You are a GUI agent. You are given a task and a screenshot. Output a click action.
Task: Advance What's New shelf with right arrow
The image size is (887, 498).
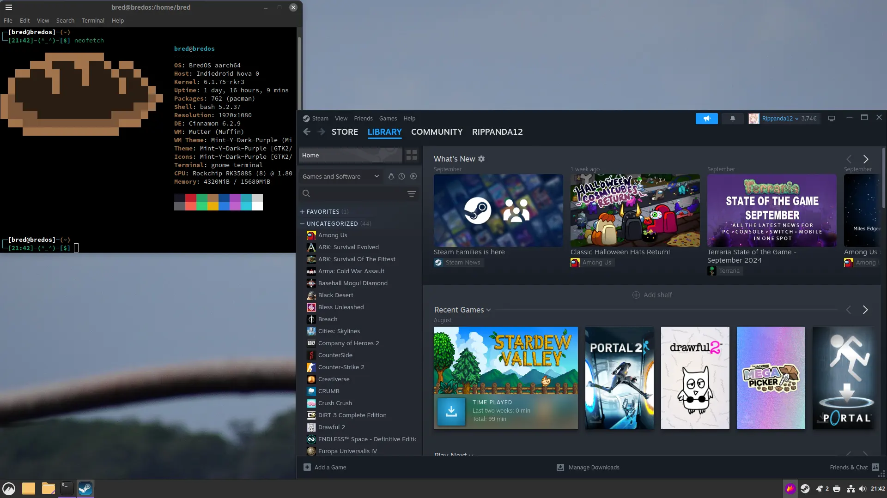866,159
